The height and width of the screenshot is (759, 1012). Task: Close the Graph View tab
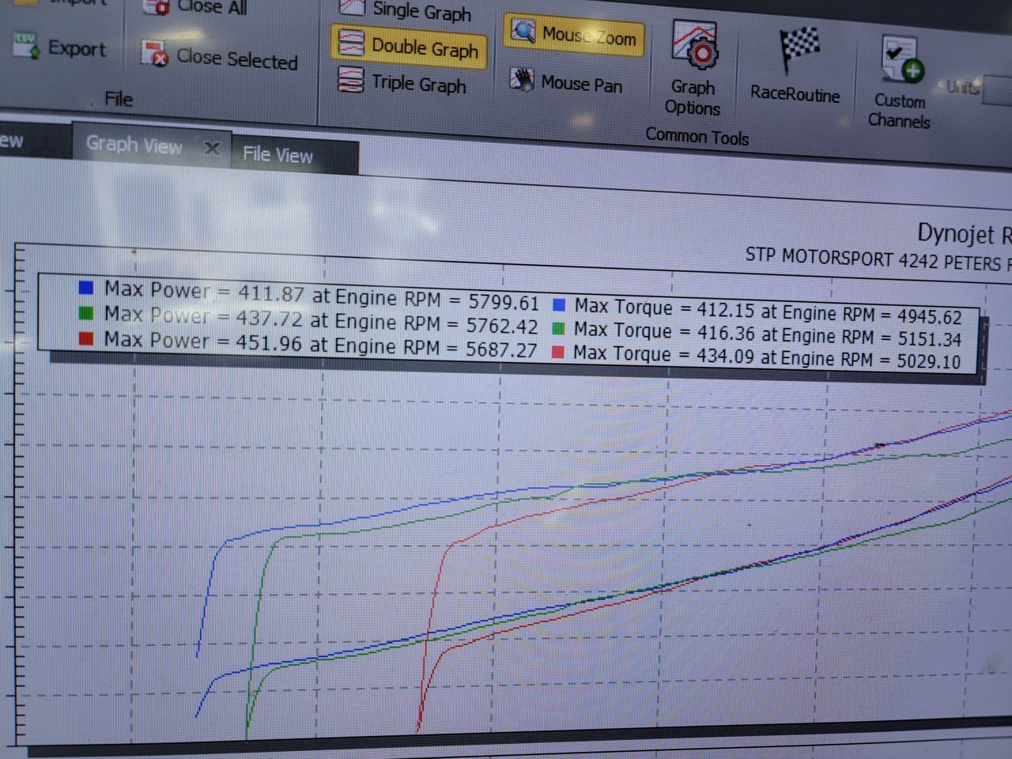212,148
